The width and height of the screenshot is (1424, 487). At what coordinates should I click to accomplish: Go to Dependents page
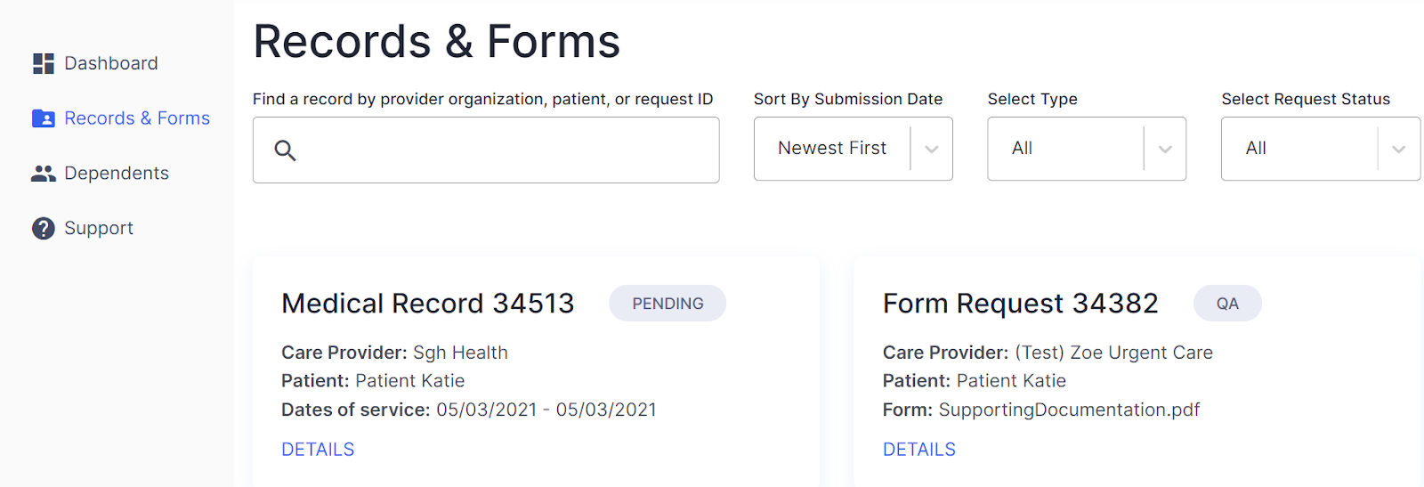click(x=100, y=174)
